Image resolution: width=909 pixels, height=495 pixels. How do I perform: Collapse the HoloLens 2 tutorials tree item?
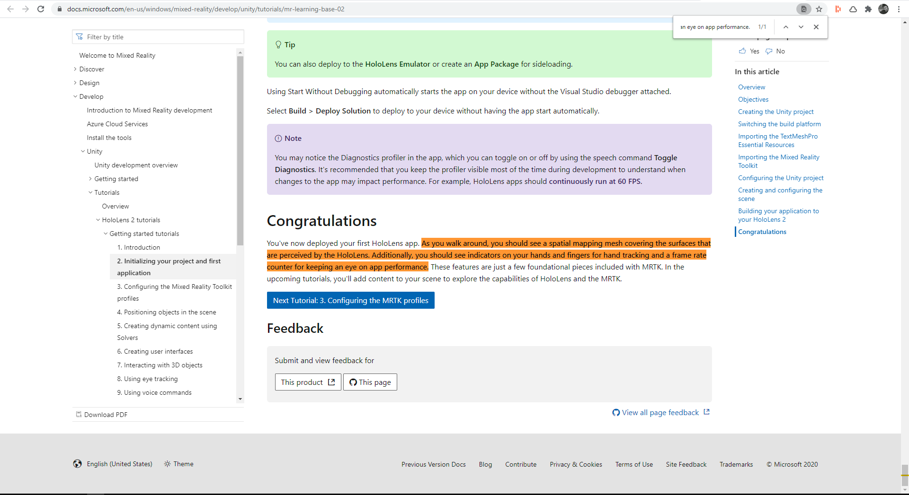click(98, 220)
